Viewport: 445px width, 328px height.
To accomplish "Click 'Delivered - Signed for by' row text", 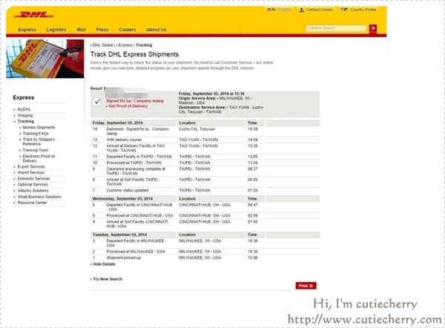I will [138, 131].
